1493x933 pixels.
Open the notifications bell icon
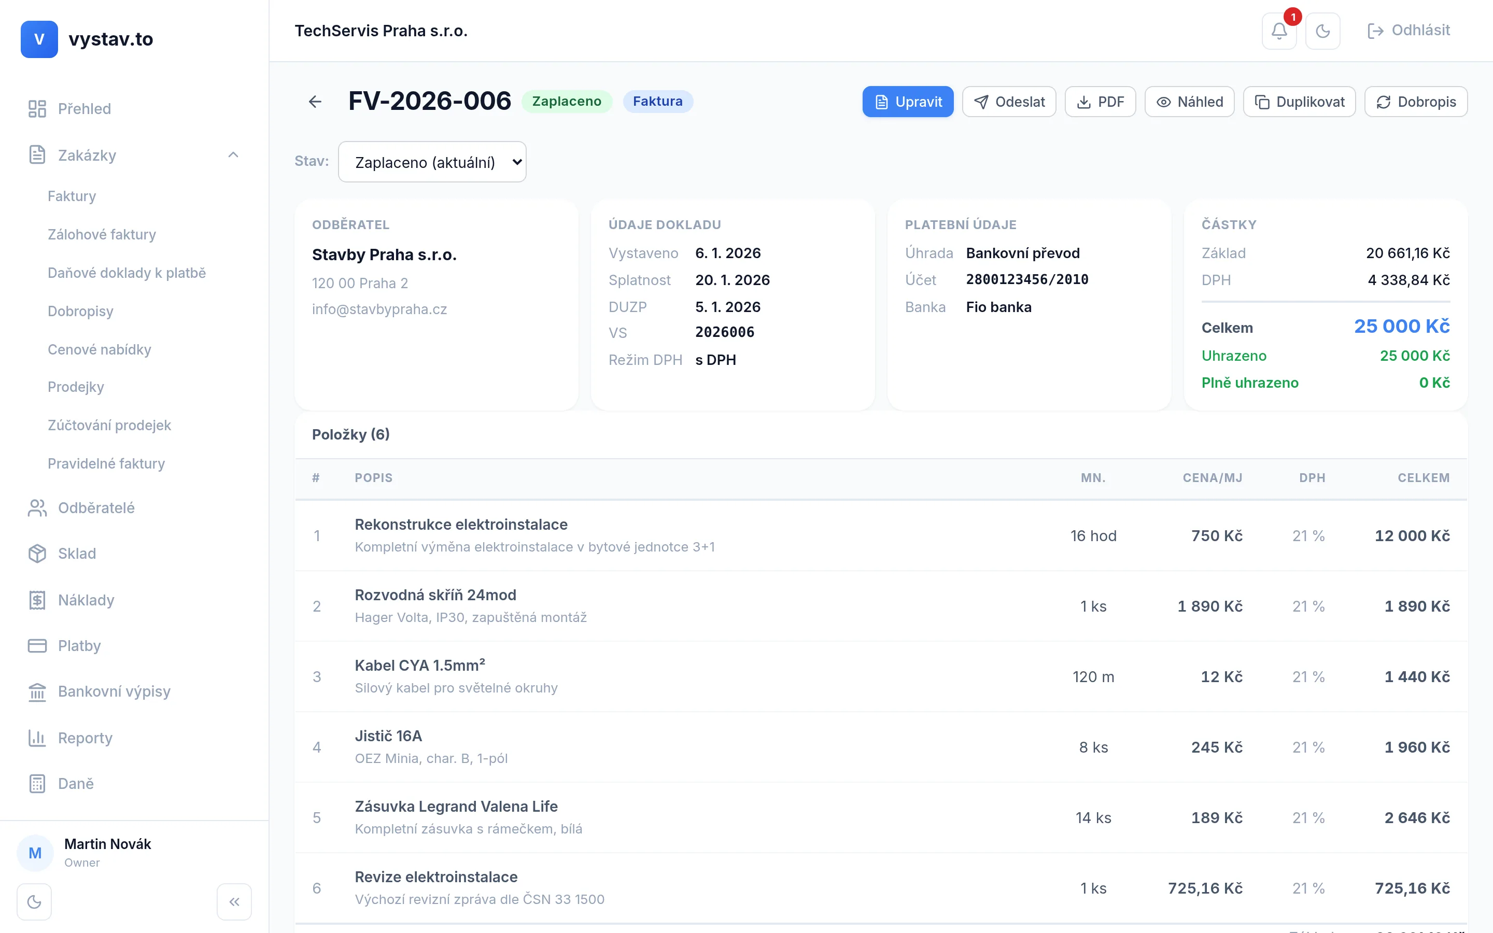(1279, 31)
